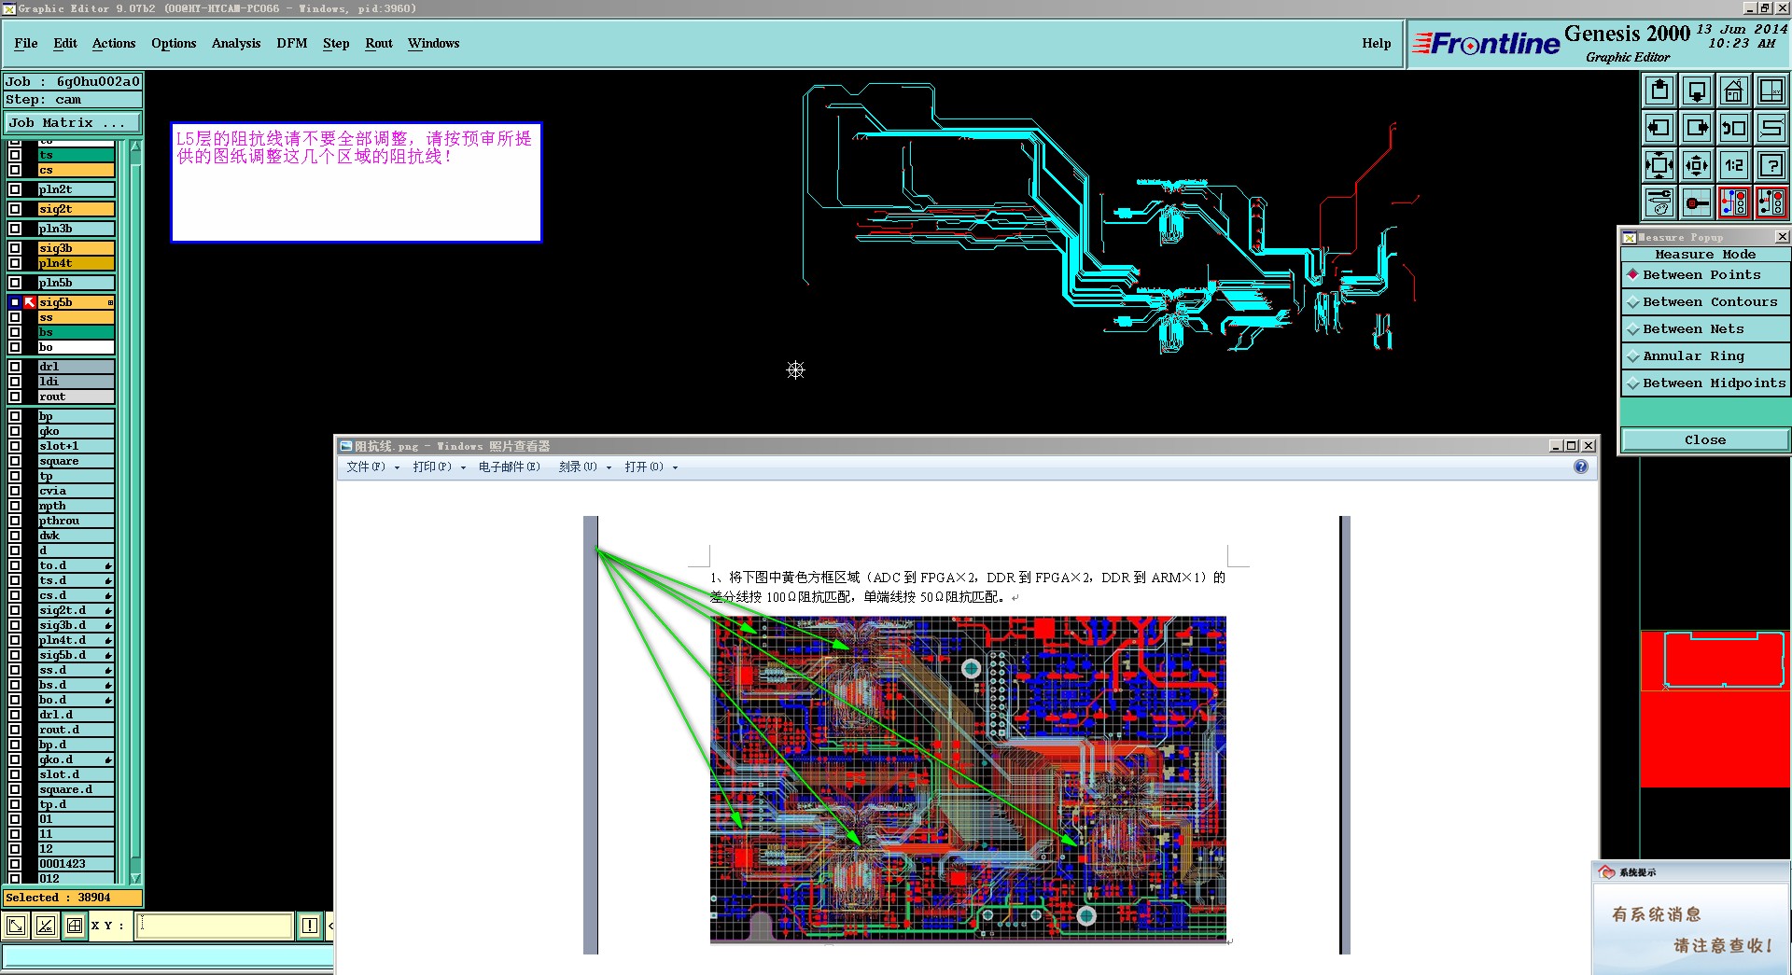The height and width of the screenshot is (975, 1792).
Task: Click the pan right view icon
Action: pyautogui.click(x=1697, y=128)
